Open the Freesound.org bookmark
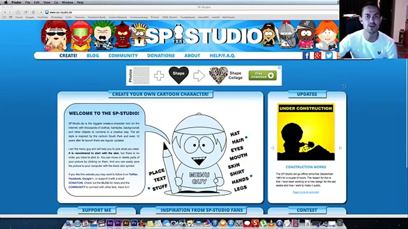408x229 pixels. [139, 17]
